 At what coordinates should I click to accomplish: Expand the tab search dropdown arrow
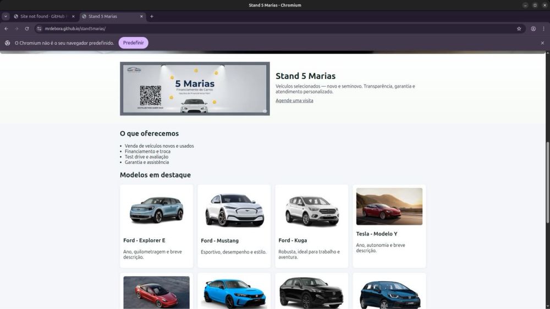[x=5, y=16]
